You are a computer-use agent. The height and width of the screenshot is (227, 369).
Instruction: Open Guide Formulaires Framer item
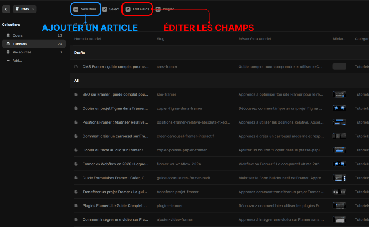(115, 178)
